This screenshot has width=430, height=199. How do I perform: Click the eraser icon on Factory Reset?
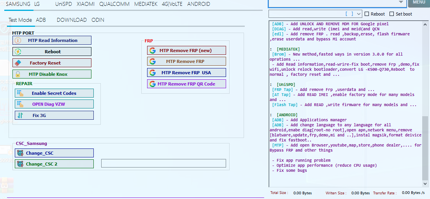[x=18, y=63]
